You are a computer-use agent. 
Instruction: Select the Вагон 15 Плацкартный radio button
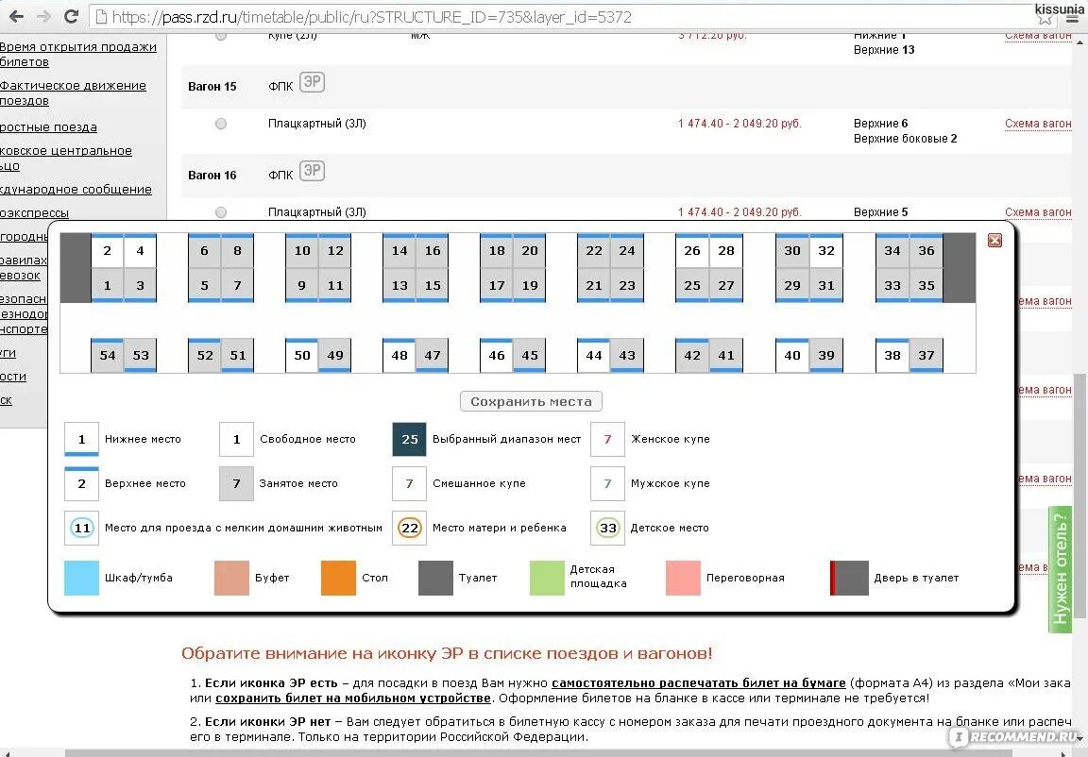[x=221, y=124]
